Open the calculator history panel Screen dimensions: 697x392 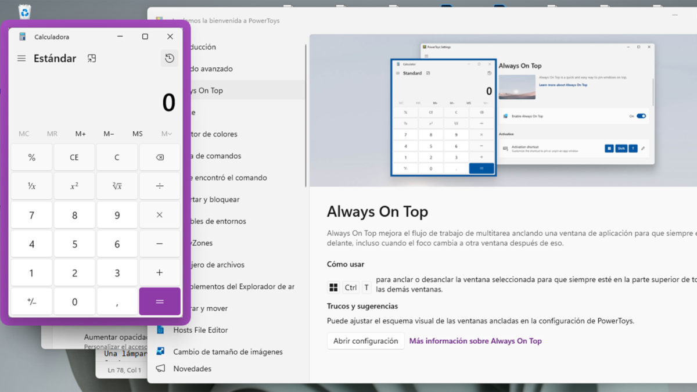click(x=169, y=58)
